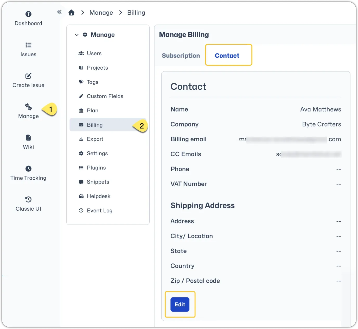Select the Projects table icon
The width and height of the screenshot is (358, 329).
pos(81,68)
